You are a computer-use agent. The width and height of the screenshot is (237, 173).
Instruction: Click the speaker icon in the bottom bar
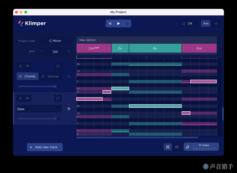177,147
